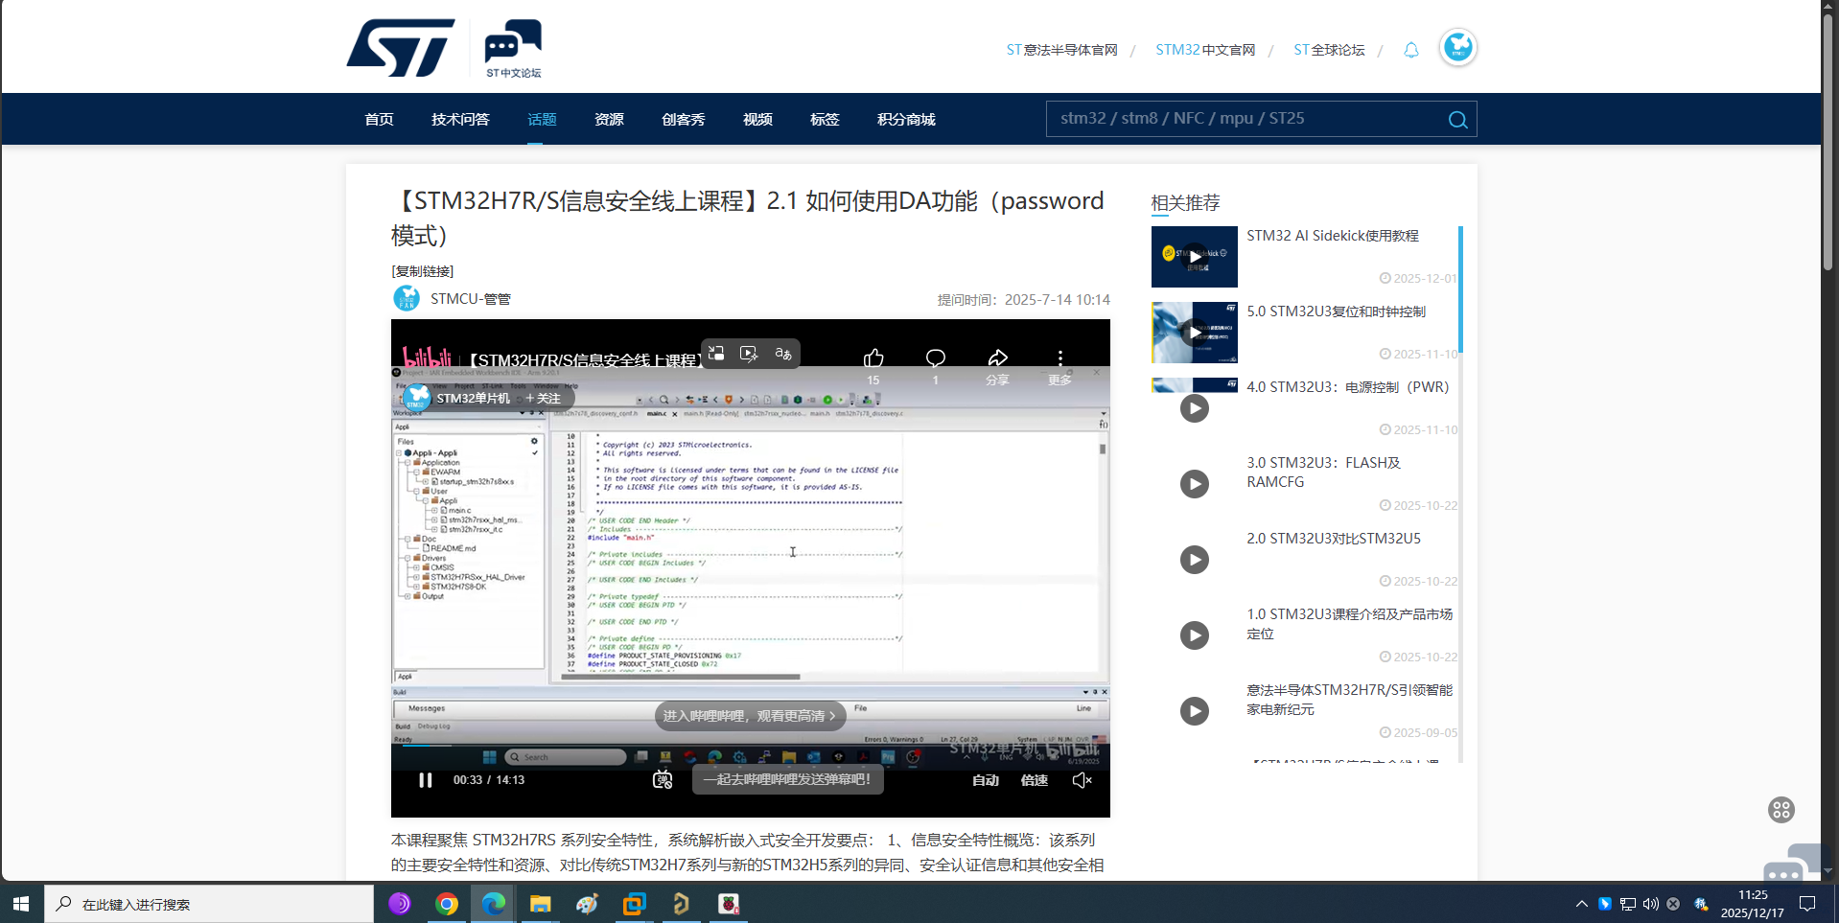Visit the ST全球论坛 link
Viewport: 1839px width, 923px height.
click(1329, 50)
